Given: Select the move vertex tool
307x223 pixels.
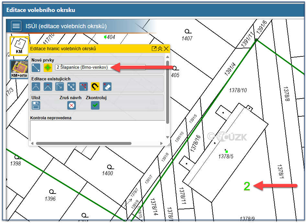Looking at the screenshot, I should 60,87.
